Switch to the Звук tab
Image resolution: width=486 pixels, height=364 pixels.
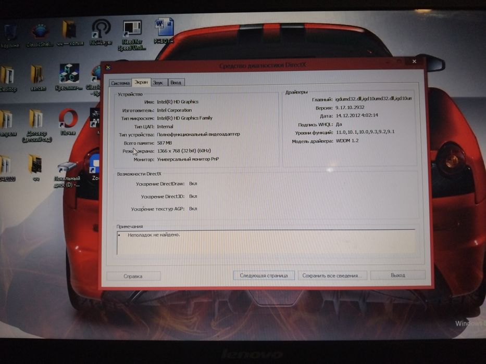tap(158, 83)
